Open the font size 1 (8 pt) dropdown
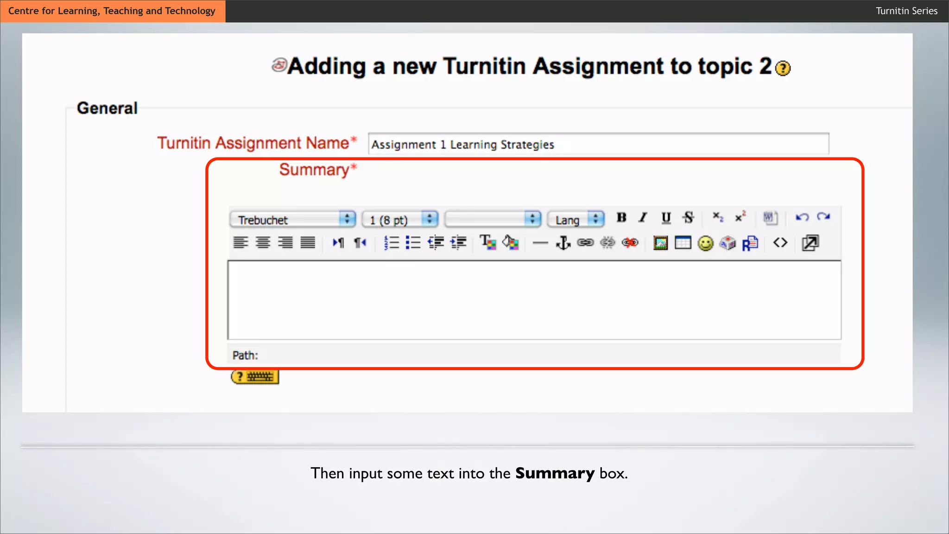 pyautogui.click(x=400, y=219)
